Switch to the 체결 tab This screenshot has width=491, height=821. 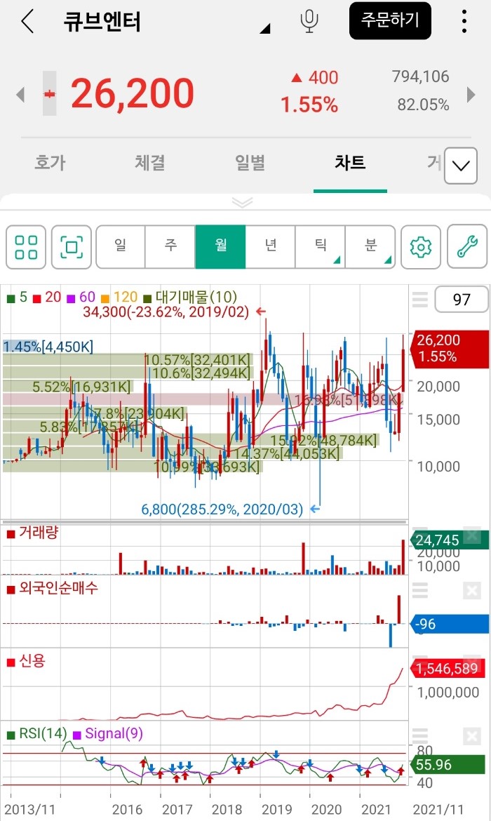150,162
